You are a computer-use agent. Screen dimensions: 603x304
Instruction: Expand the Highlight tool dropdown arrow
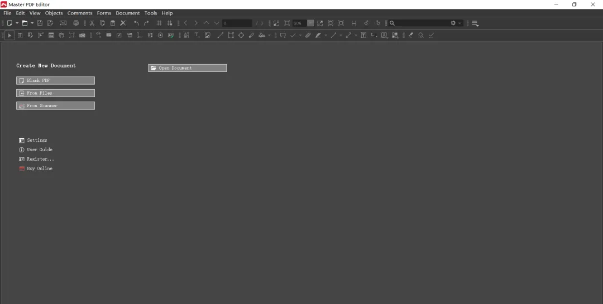click(326, 35)
